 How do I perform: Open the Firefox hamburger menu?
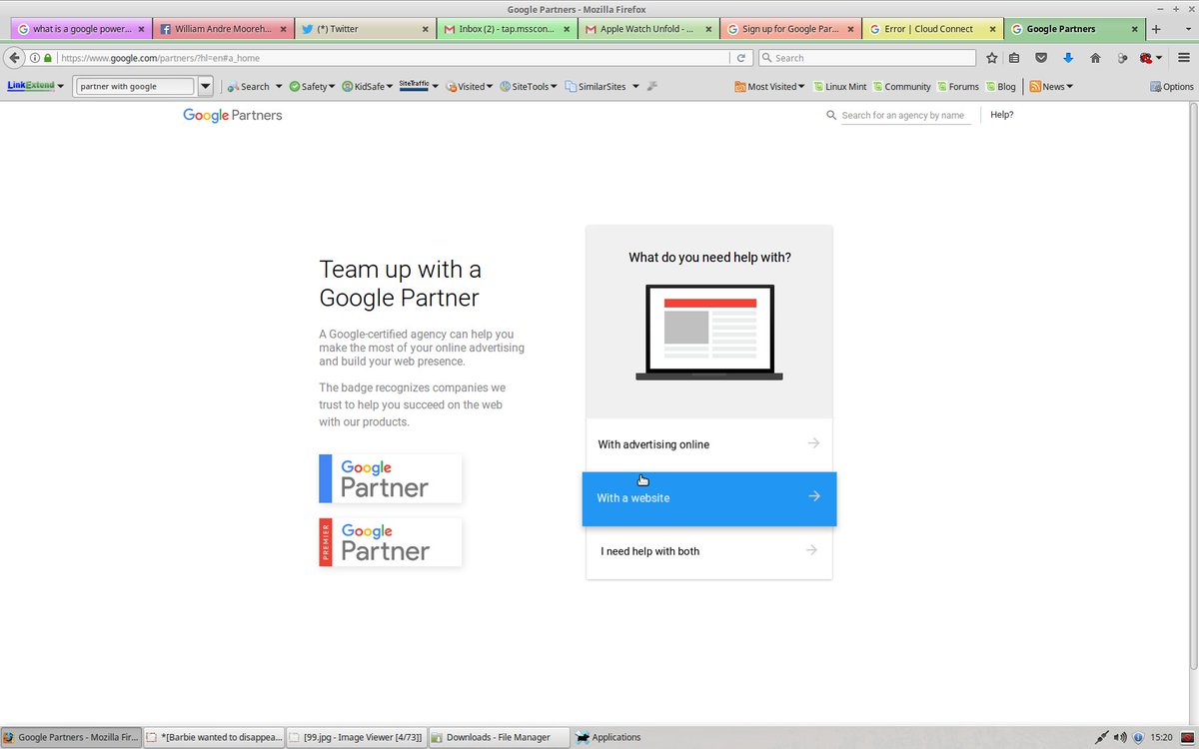coord(1184,58)
